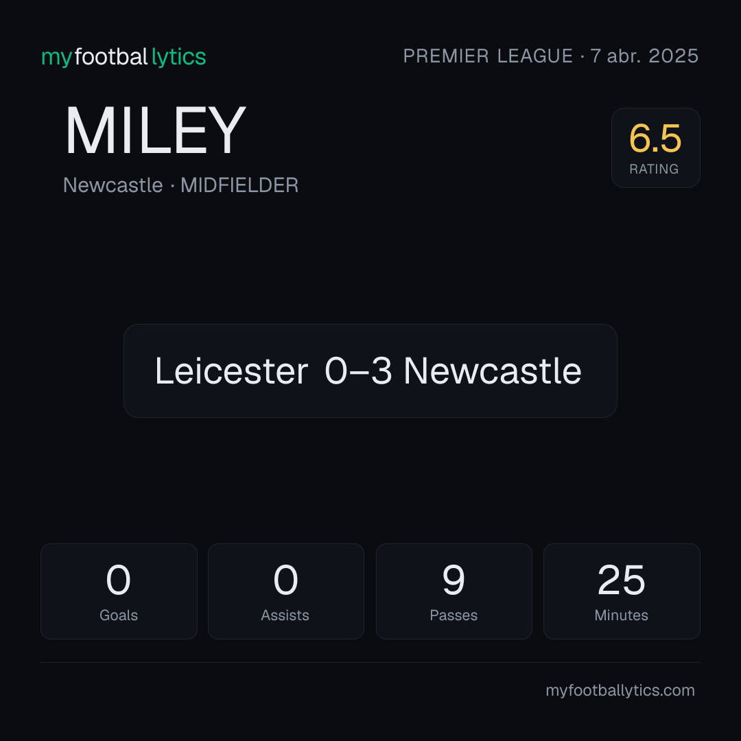The image size is (741, 741).
Task: Click the RATING label under 6.5
Action: pyautogui.click(x=654, y=169)
